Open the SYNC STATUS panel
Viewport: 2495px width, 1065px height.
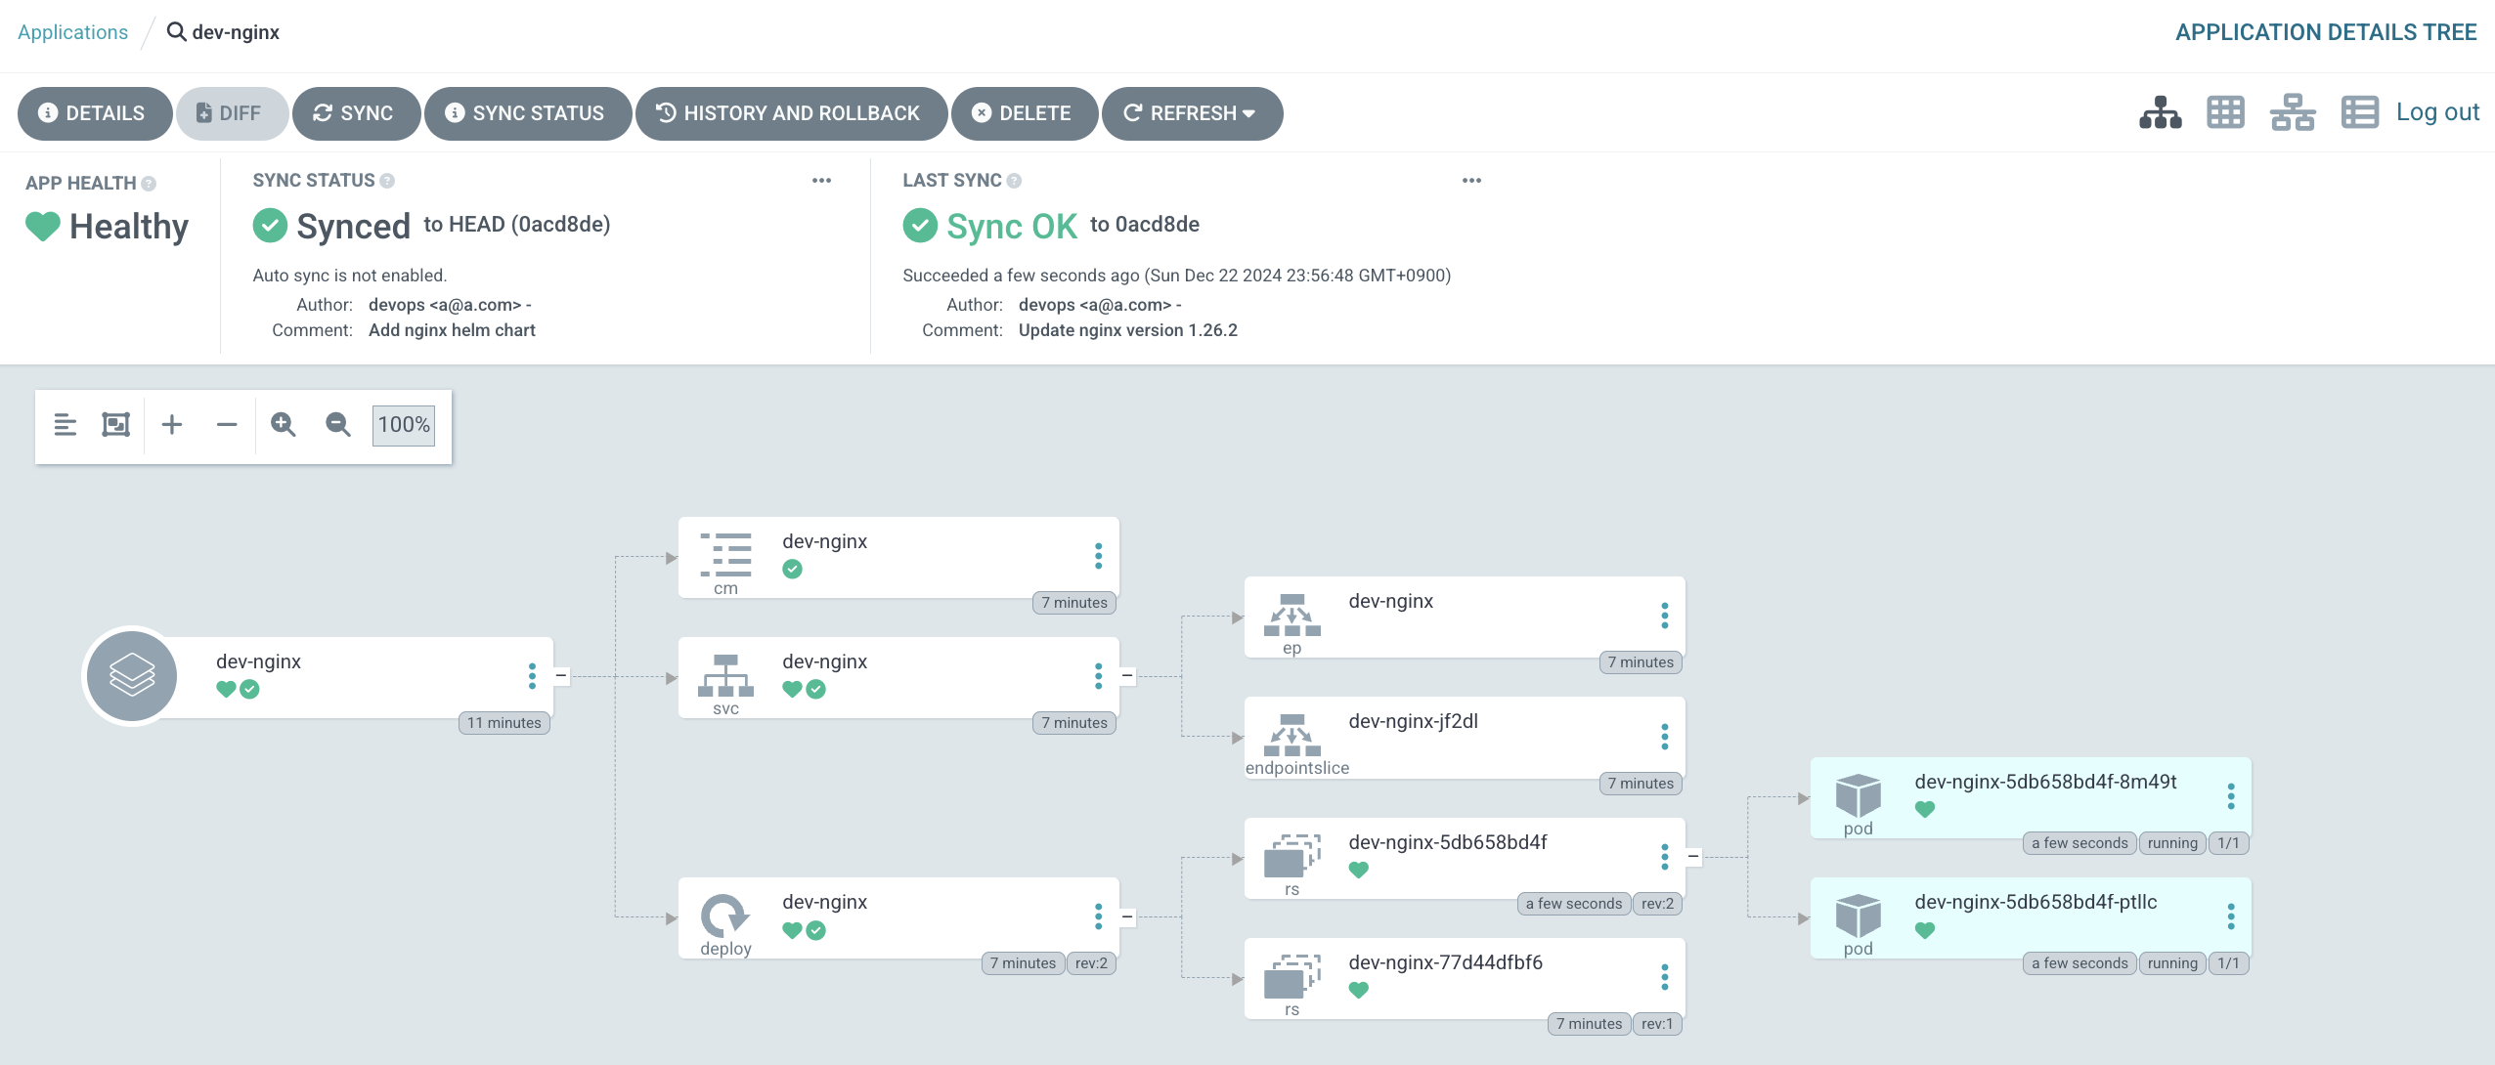(x=527, y=114)
